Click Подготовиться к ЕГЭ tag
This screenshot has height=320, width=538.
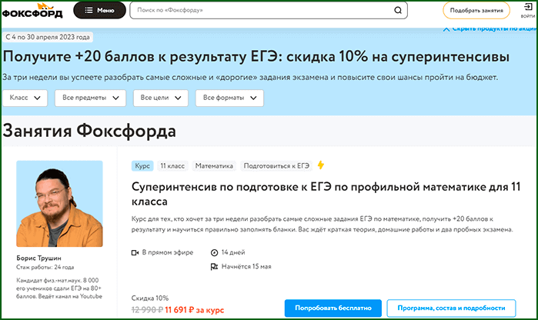(x=276, y=165)
